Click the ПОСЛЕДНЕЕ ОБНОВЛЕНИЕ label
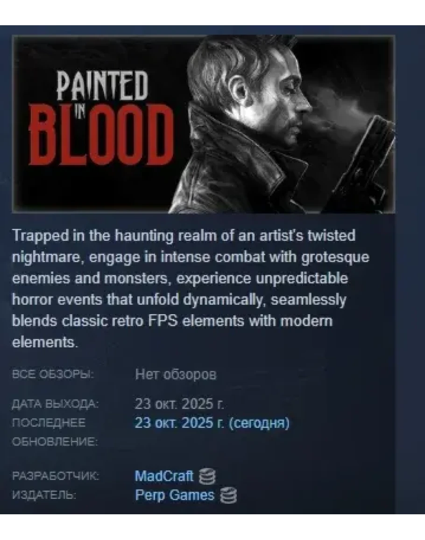 click(55, 432)
